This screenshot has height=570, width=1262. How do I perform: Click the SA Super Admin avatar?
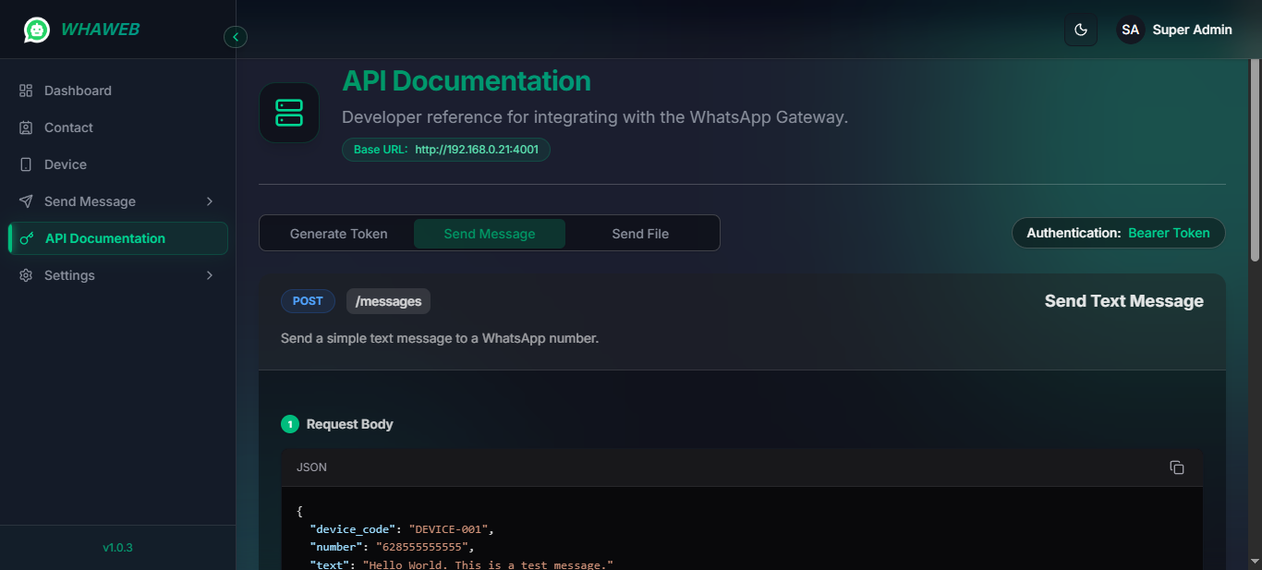point(1130,29)
